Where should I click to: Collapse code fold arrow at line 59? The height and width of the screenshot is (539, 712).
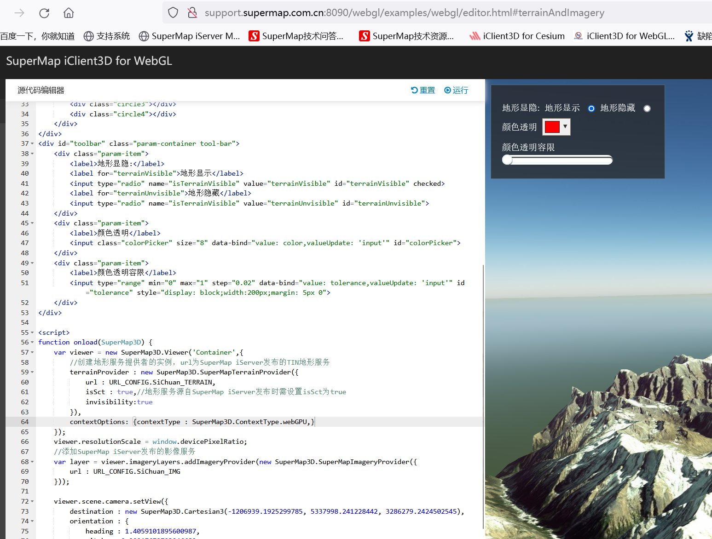(32, 372)
